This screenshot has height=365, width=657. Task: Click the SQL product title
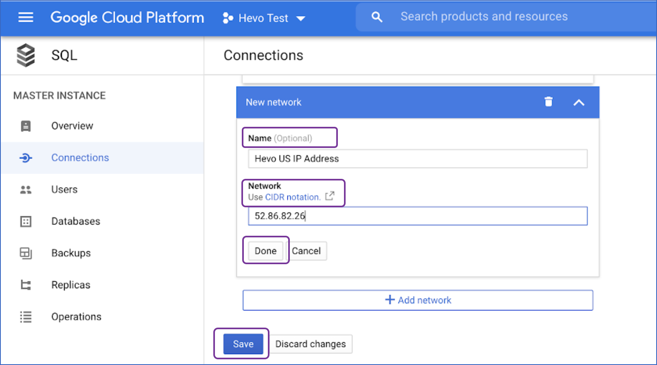[64, 55]
